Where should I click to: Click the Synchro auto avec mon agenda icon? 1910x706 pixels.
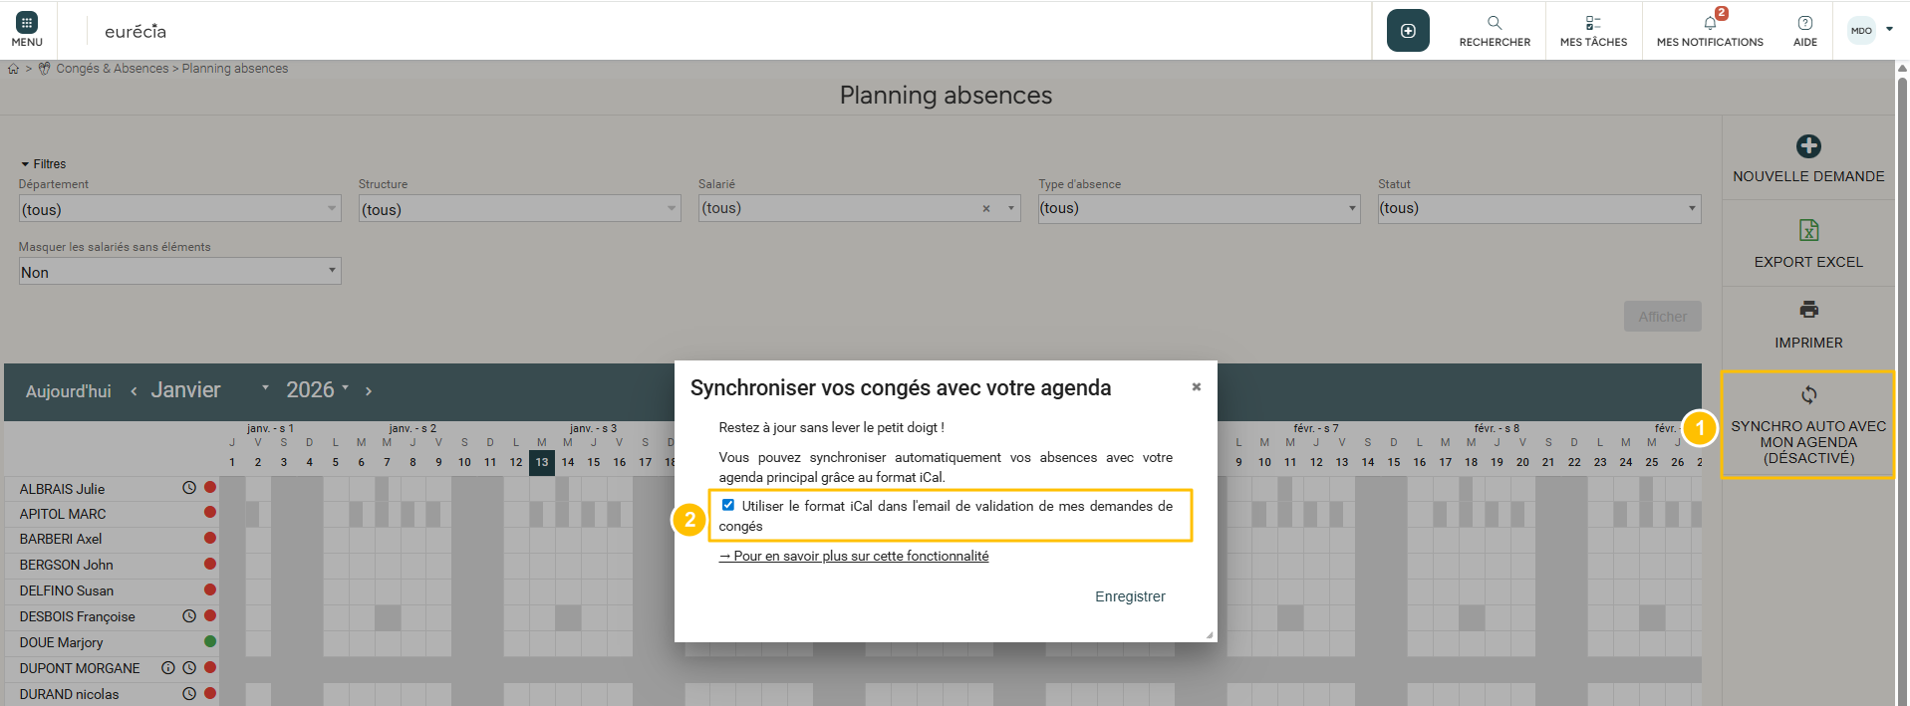pyautogui.click(x=1807, y=395)
